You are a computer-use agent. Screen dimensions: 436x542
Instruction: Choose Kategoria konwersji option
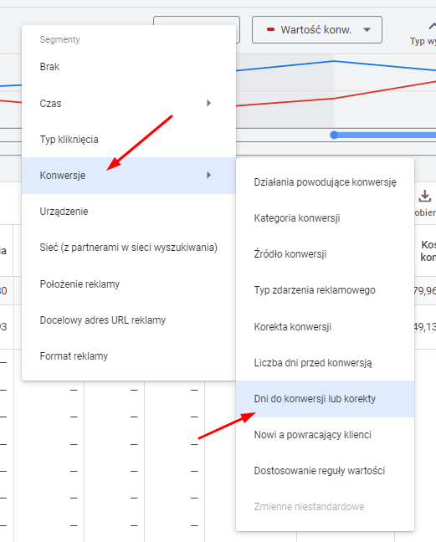point(325,218)
